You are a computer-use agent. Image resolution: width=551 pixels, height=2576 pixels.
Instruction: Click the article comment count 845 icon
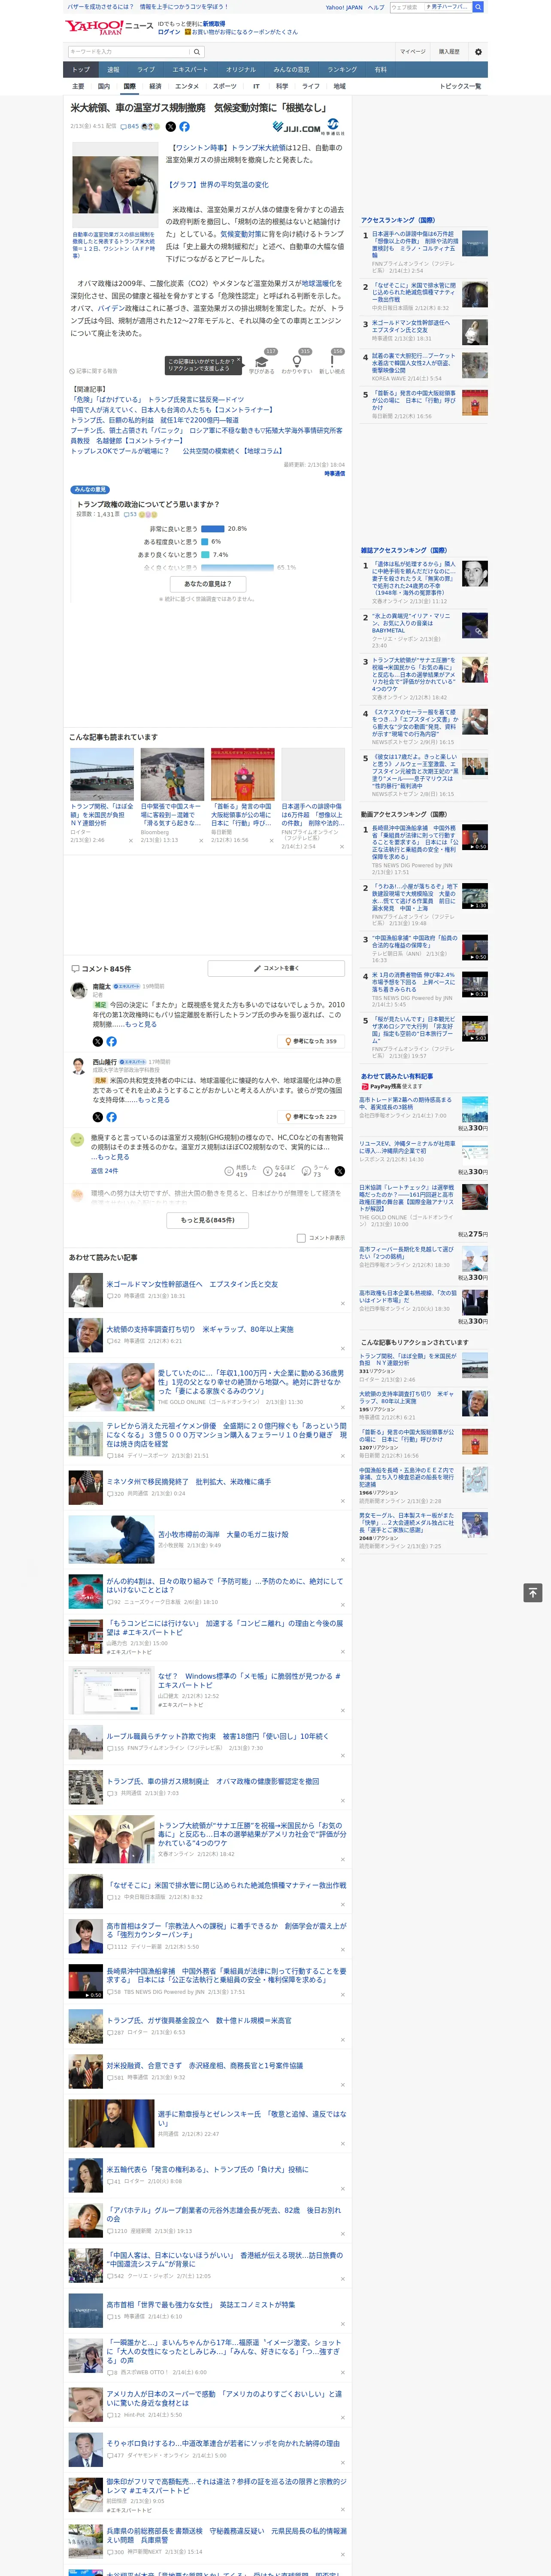pos(130,127)
